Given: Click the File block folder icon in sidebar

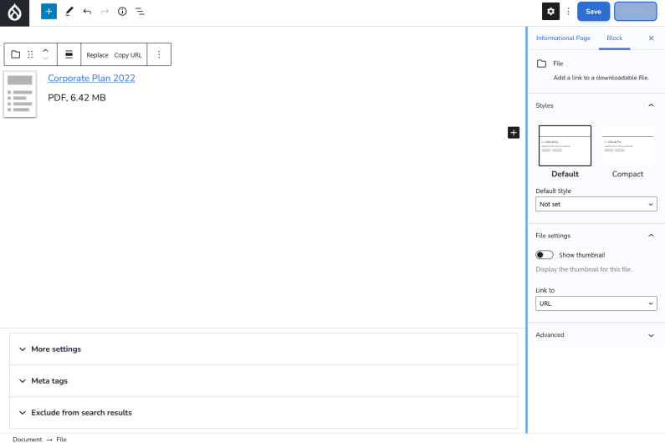Looking at the screenshot, I should (541, 64).
